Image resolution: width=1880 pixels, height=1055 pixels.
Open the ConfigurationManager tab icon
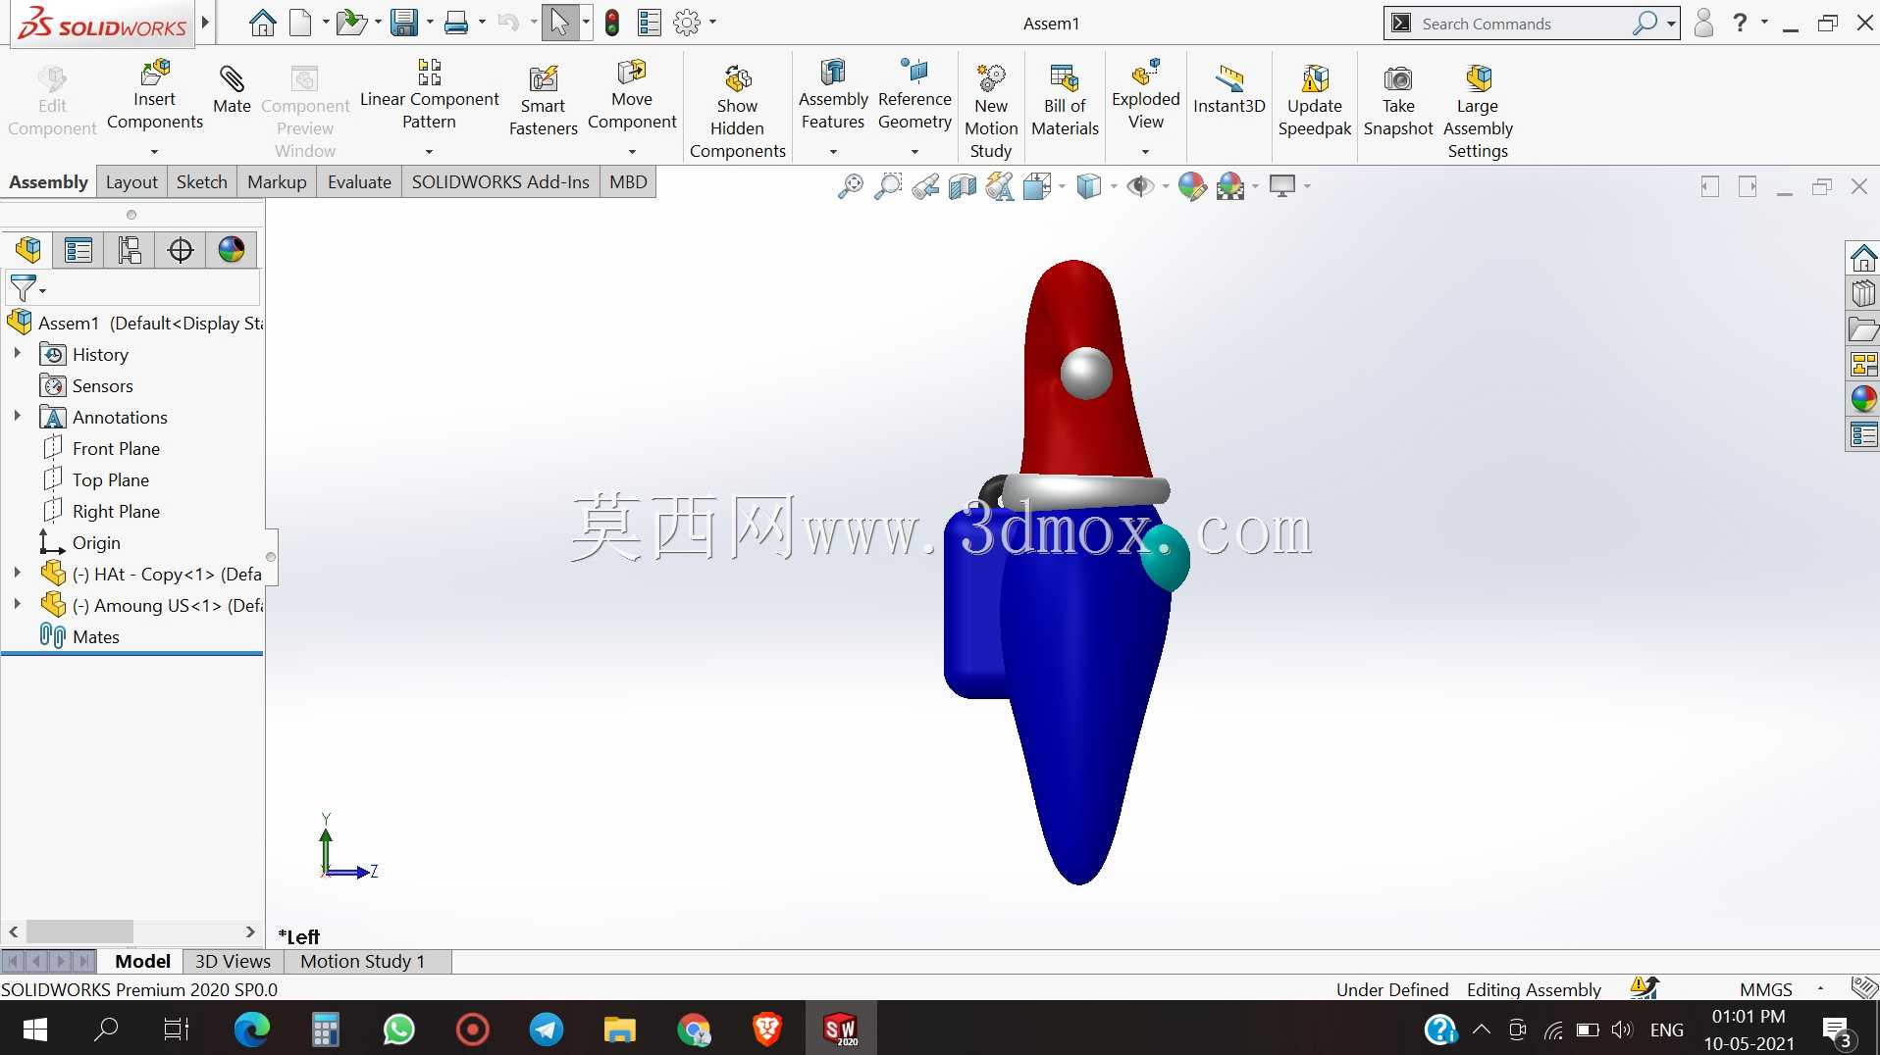[x=130, y=250]
